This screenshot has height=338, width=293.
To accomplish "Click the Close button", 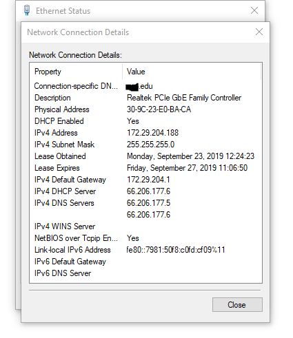I will coord(237,304).
